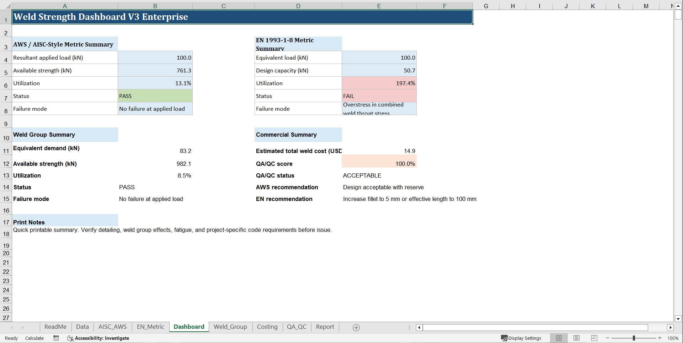Click the sheet tab navigation right arrow
The width and height of the screenshot is (683, 343).
(22, 327)
